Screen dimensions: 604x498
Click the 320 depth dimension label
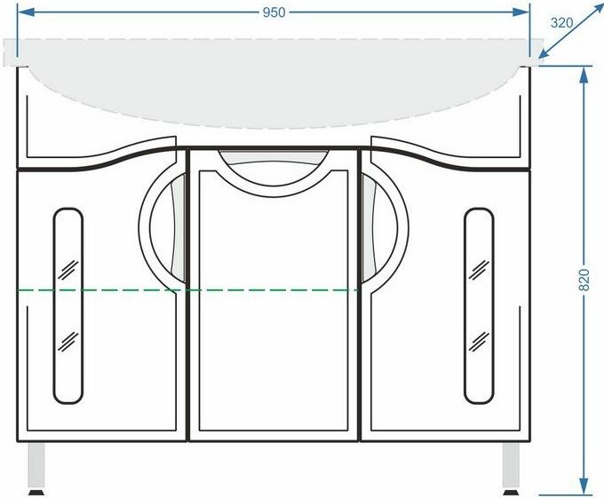[561, 22]
